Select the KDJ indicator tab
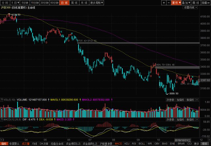 (127, 144)
